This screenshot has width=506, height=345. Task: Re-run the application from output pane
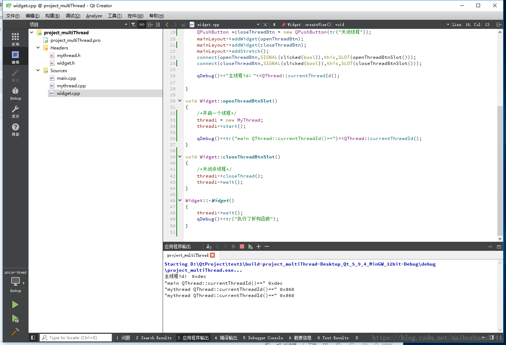234,246
